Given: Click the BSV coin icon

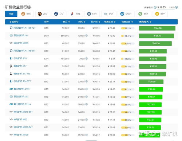Looking at the screenshot, I should coord(157,14).
